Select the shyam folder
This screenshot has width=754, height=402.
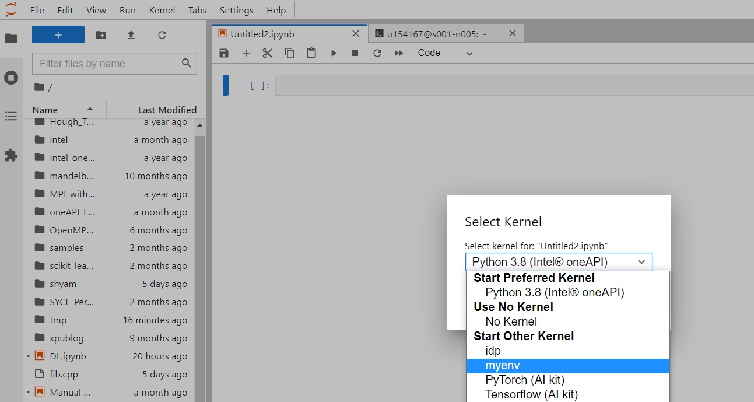pos(109,284)
